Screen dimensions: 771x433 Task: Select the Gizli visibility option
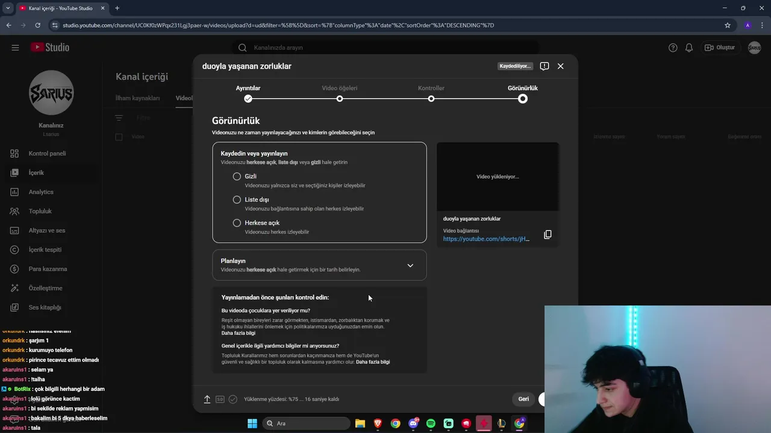pyautogui.click(x=237, y=176)
